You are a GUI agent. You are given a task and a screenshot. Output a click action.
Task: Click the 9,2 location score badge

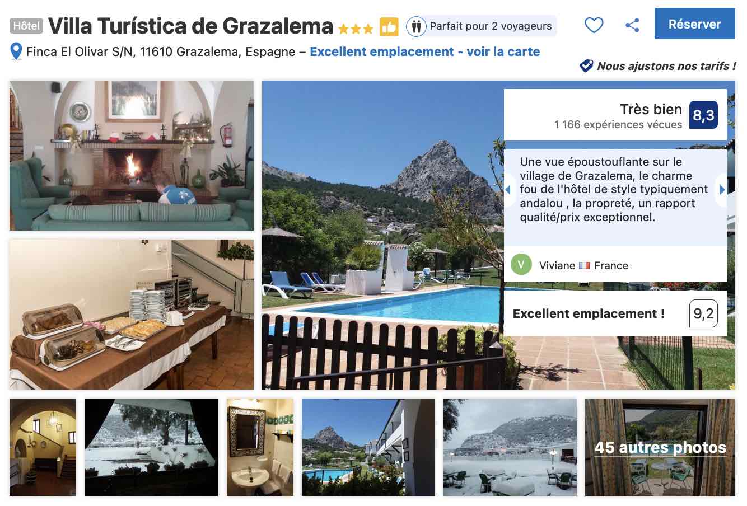[703, 313]
